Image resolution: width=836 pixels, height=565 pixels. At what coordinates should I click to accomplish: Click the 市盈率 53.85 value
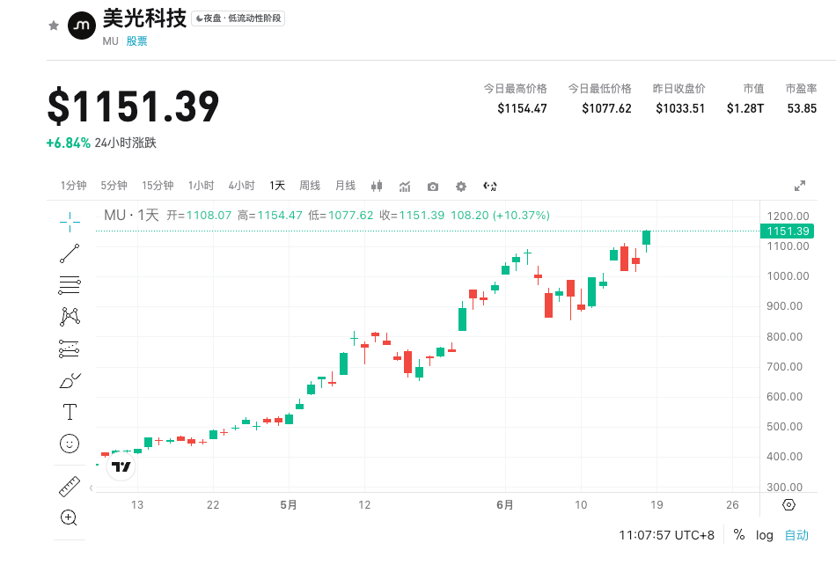click(x=802, y=109)
